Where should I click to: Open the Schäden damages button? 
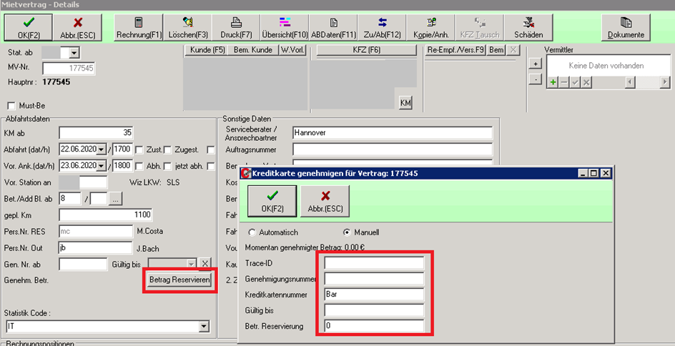click(x=528, y=27)
